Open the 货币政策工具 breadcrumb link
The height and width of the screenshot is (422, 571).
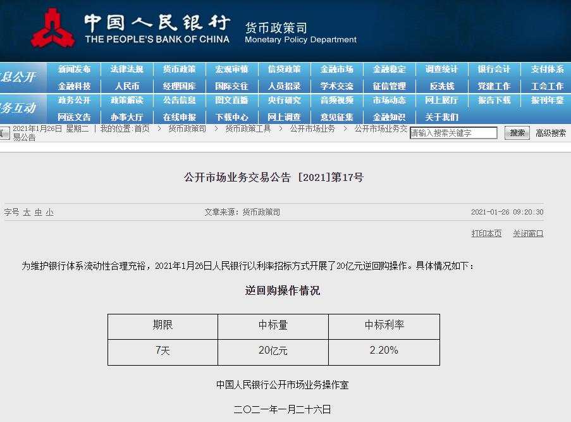point(248,128)
